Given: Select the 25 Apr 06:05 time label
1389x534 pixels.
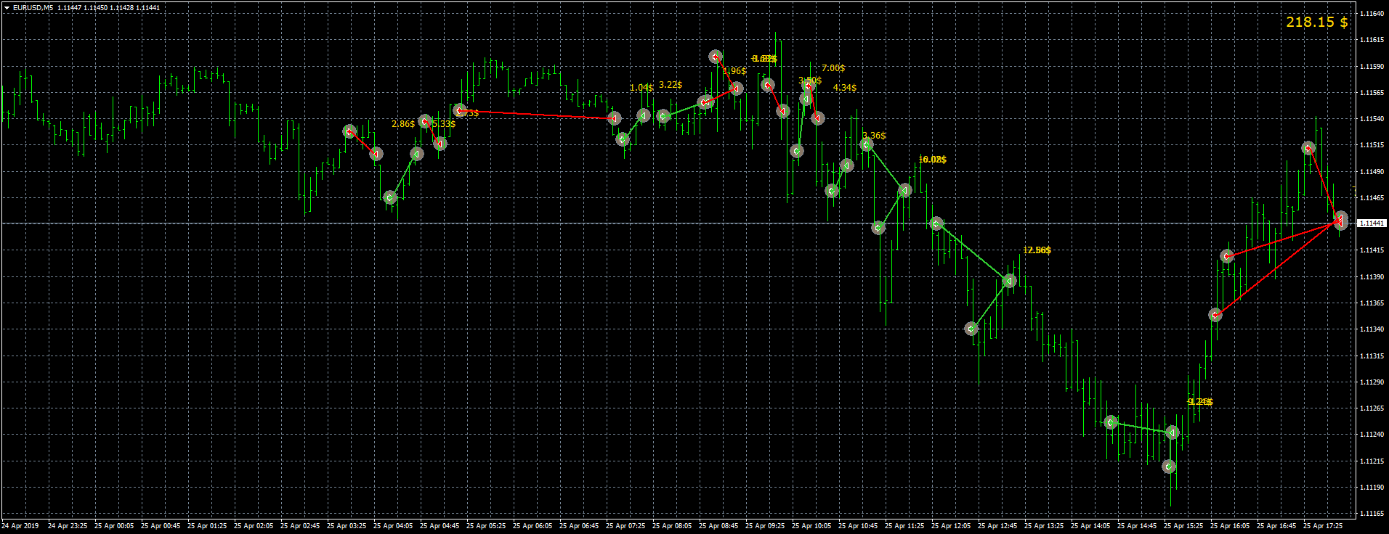Looking at the screenshot, I should tap(532, 526).
